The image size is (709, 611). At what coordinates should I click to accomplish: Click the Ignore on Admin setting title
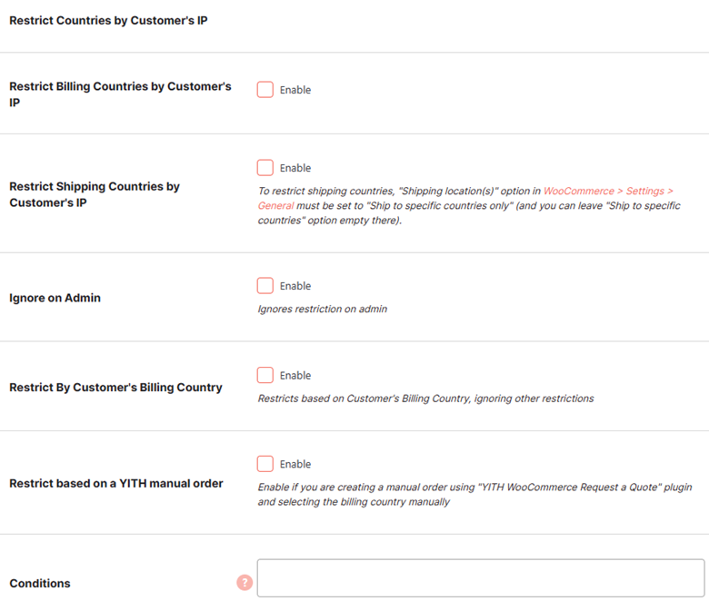point(55,298)
